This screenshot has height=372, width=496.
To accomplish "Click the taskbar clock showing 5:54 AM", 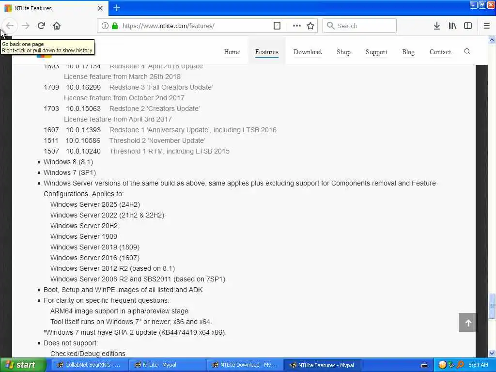I will [x=478, y=365].
